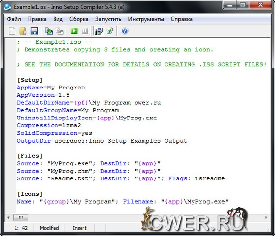Click the Demonstrates copying 3 files comment
This screenshot has height=236, width=275.
[x=115, y=50]
